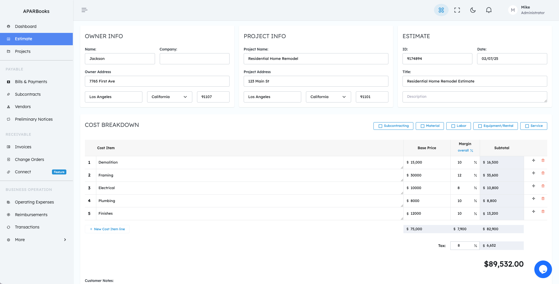
Task: Navigate to Preliminary Notices
Action: [x=34, y=119]
